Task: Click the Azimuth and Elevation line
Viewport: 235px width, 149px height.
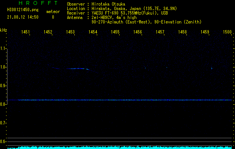Action: click(146, 22)
